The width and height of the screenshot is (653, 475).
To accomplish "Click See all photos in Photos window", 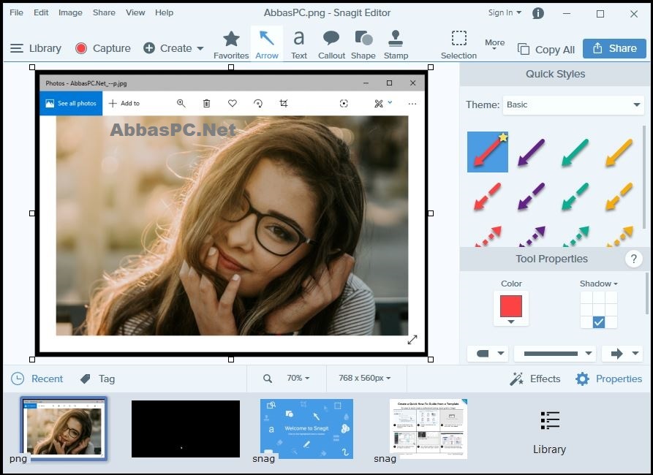I will pos(71,103).
